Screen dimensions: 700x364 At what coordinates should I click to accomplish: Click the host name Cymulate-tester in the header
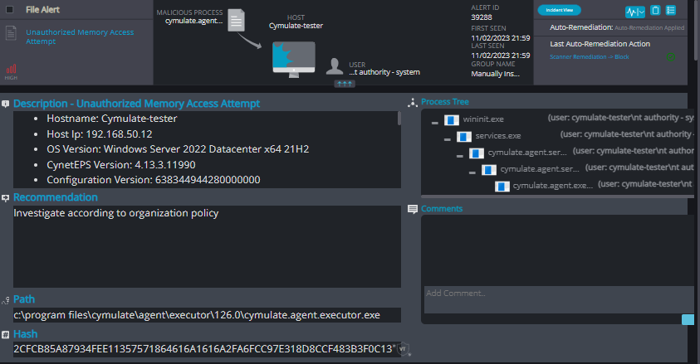pos(296,26)
